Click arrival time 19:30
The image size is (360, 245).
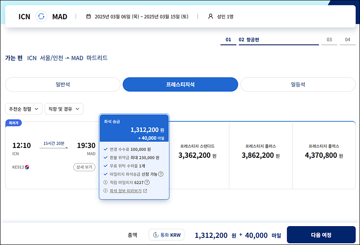coord(86,146)
